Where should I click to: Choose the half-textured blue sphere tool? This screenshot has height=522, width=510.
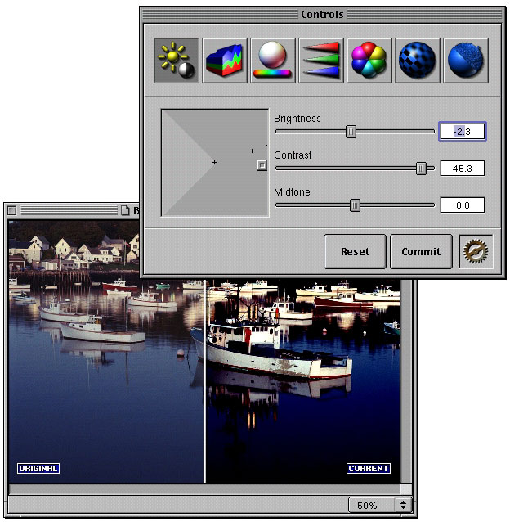(x=466, y=61)
